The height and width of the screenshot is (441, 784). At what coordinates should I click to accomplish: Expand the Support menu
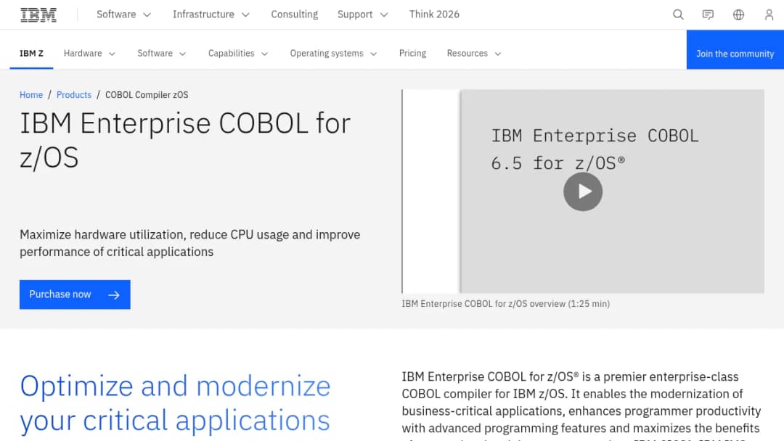click(x=362, y=15)
